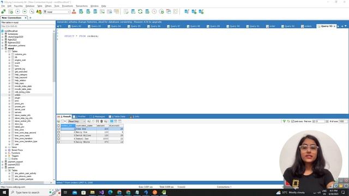
Task: Open Microsoft Edge from the taskbar
Action: (x=110, y=192)
